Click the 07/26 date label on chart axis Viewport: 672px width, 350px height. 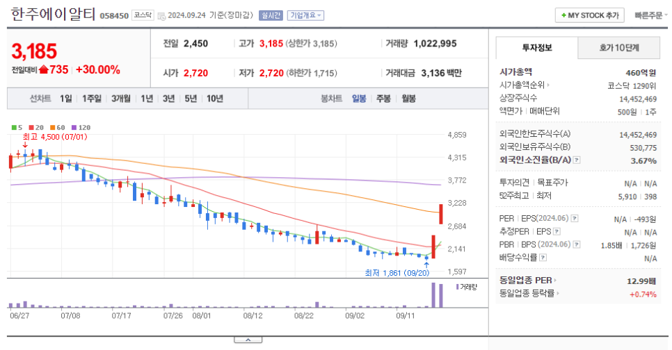pos(173,316)
